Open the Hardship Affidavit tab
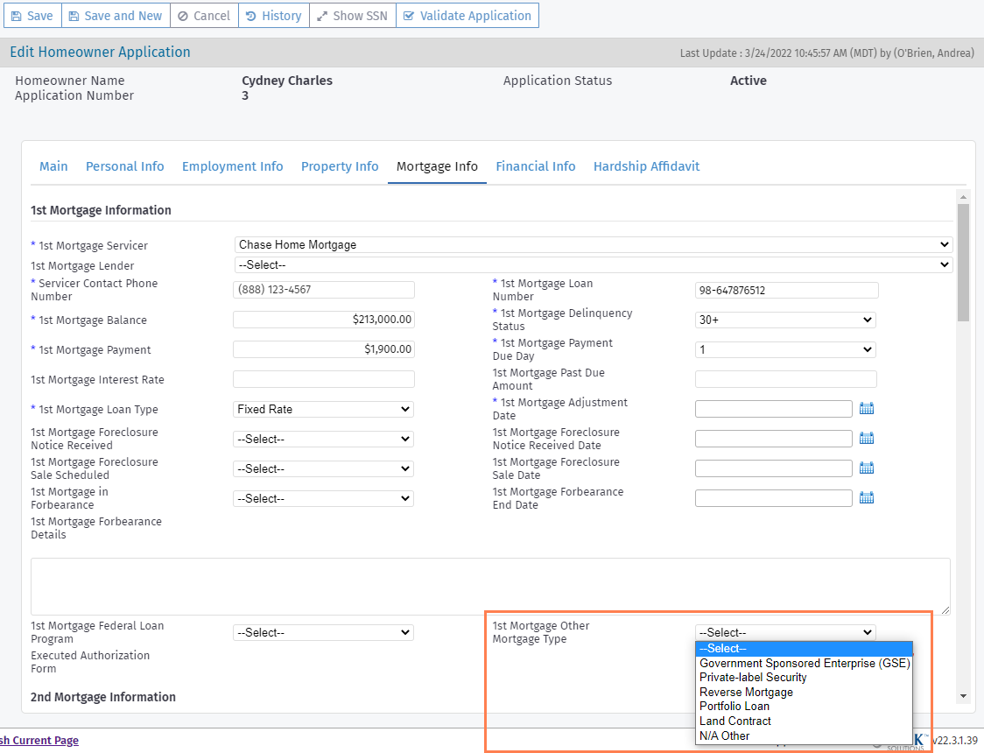The image size is (984, 753). click(646, 166)
